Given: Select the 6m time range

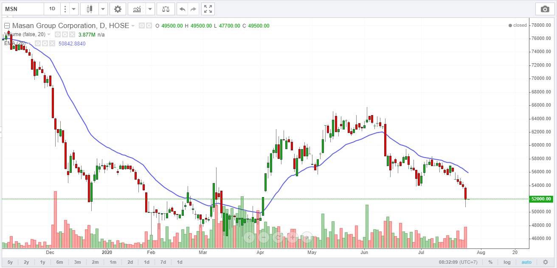Looking at the screenshot, I should click(x=59, y=262).
